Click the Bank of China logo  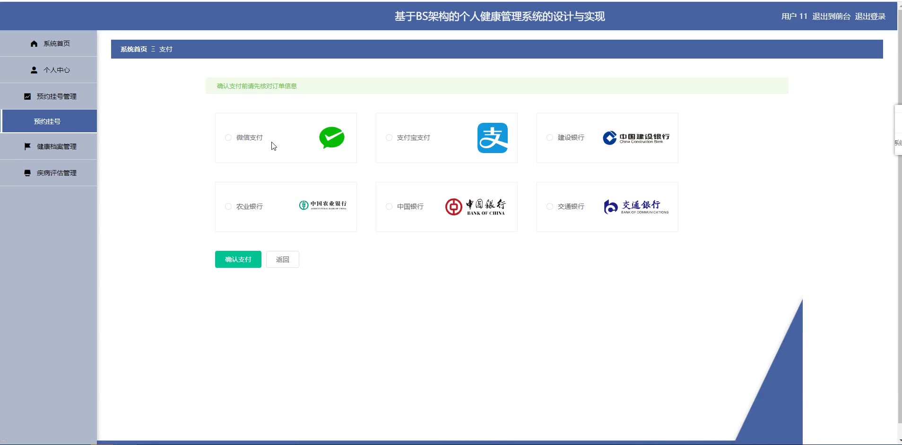coord(476,206)
